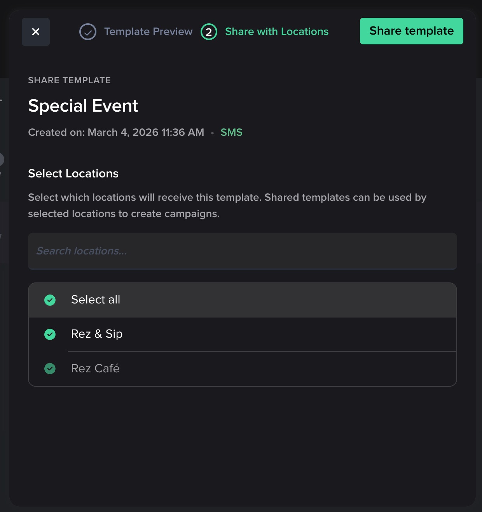Click the Template Preview step checkmark icon
The image size is (482, 512).
pos(88,32)
